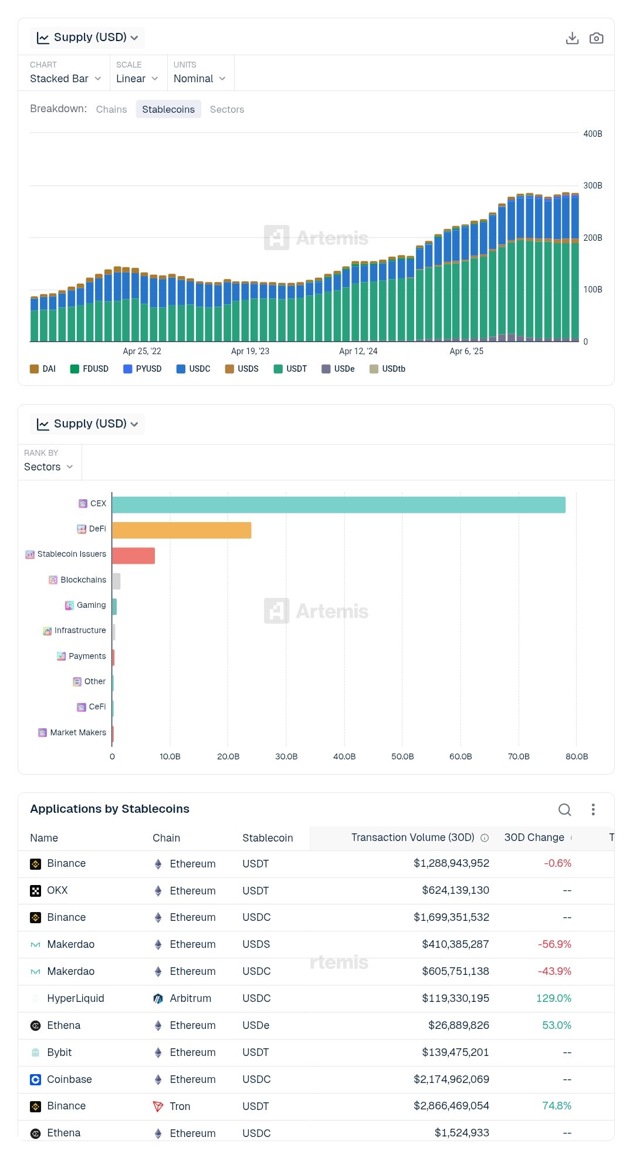Screen dimensions: 633x1164
Task: Click the download chart icon
Action: tap(572, 38)
